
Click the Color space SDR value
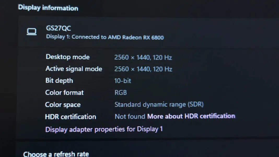(x=159, y=104)
